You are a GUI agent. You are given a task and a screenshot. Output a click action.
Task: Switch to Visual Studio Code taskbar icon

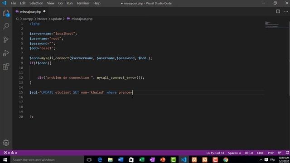pyautogui.click(x=184, y=160)
